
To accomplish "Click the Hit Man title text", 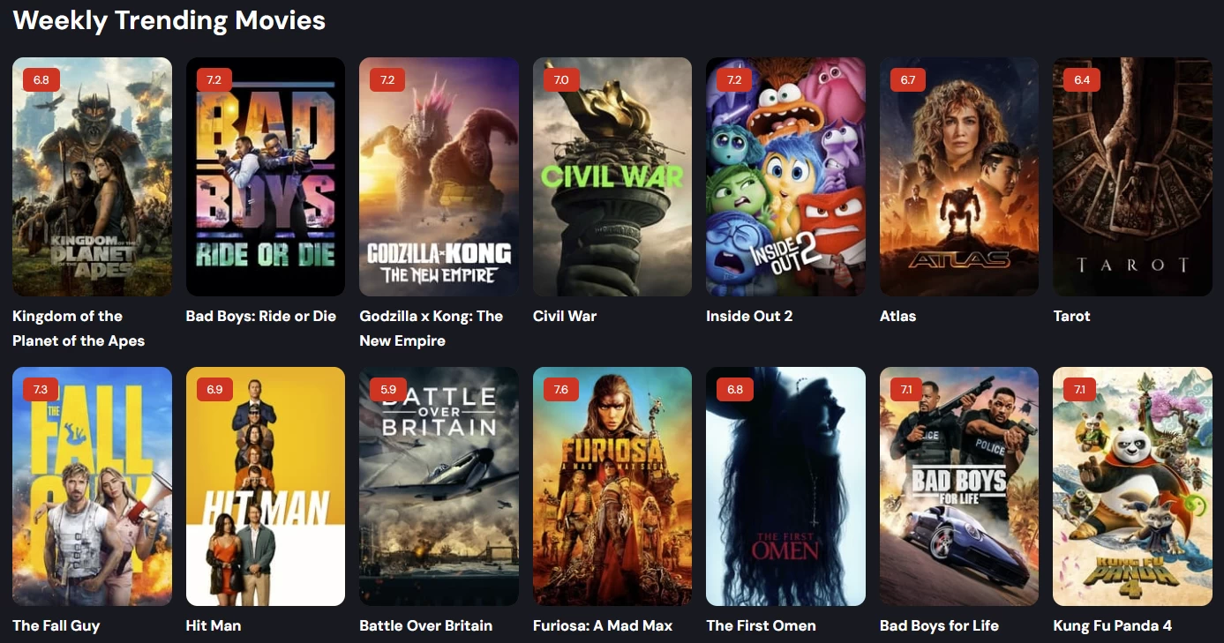I will [214, 625].
